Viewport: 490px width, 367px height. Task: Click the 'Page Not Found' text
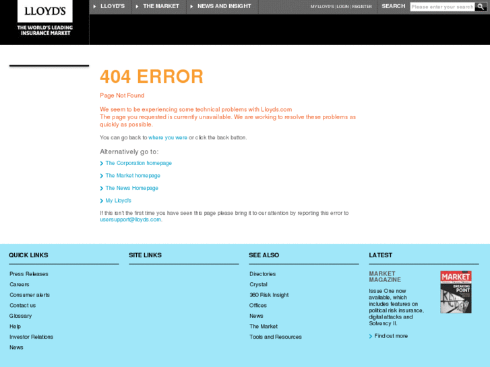coord(122,96)
